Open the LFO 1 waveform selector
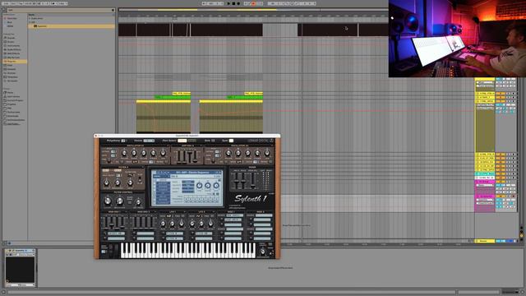 pos(169,216)
